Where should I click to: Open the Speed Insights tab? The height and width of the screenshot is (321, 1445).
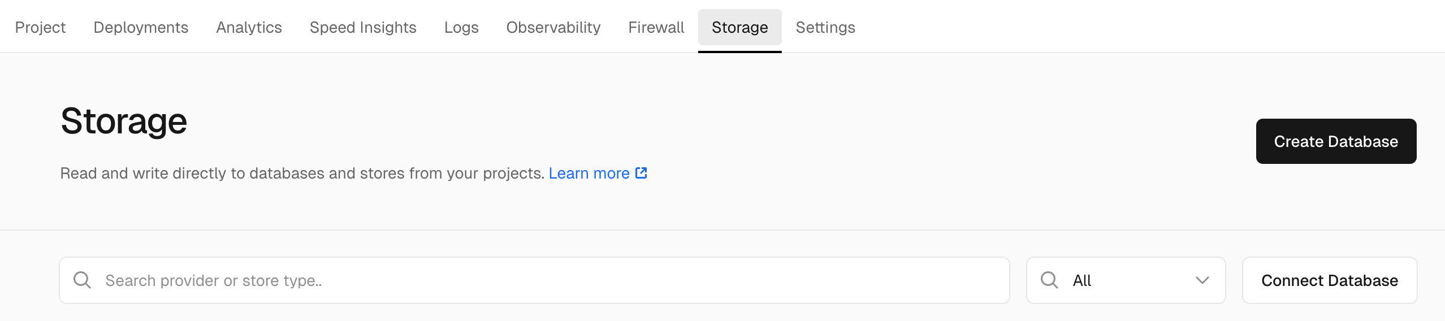(x=363, y=27)
